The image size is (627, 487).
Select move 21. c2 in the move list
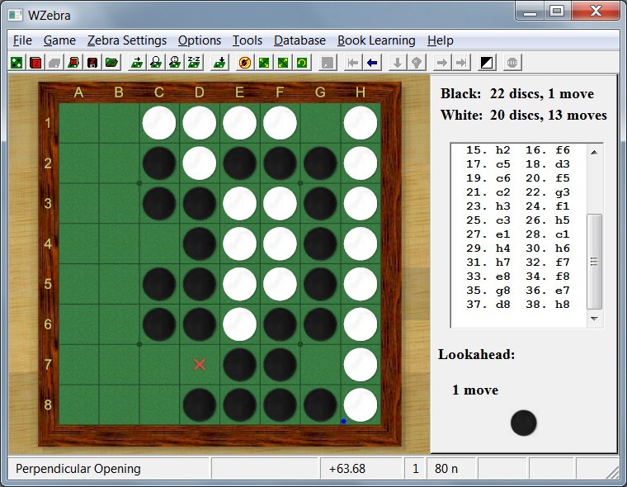[x=488, y=192]
